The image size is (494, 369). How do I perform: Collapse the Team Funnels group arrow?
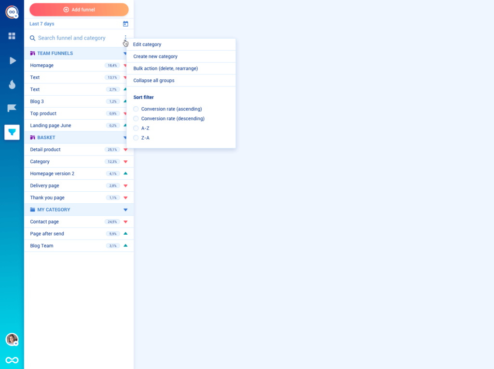[125, 54]
